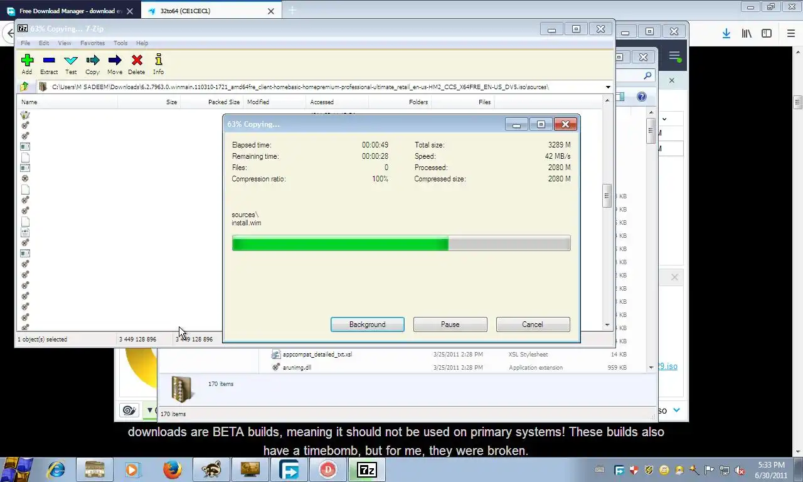Sort by the Modified column
Image resolution: width=803 pixels, height=482 pixels.
pos(275,102)
